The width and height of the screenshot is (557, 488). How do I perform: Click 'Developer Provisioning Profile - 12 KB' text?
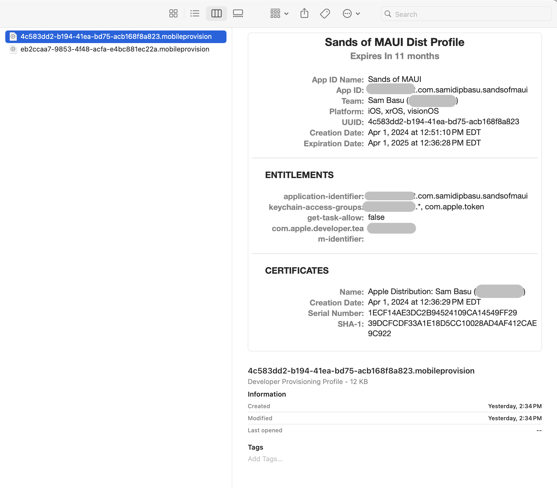point(308,382)
